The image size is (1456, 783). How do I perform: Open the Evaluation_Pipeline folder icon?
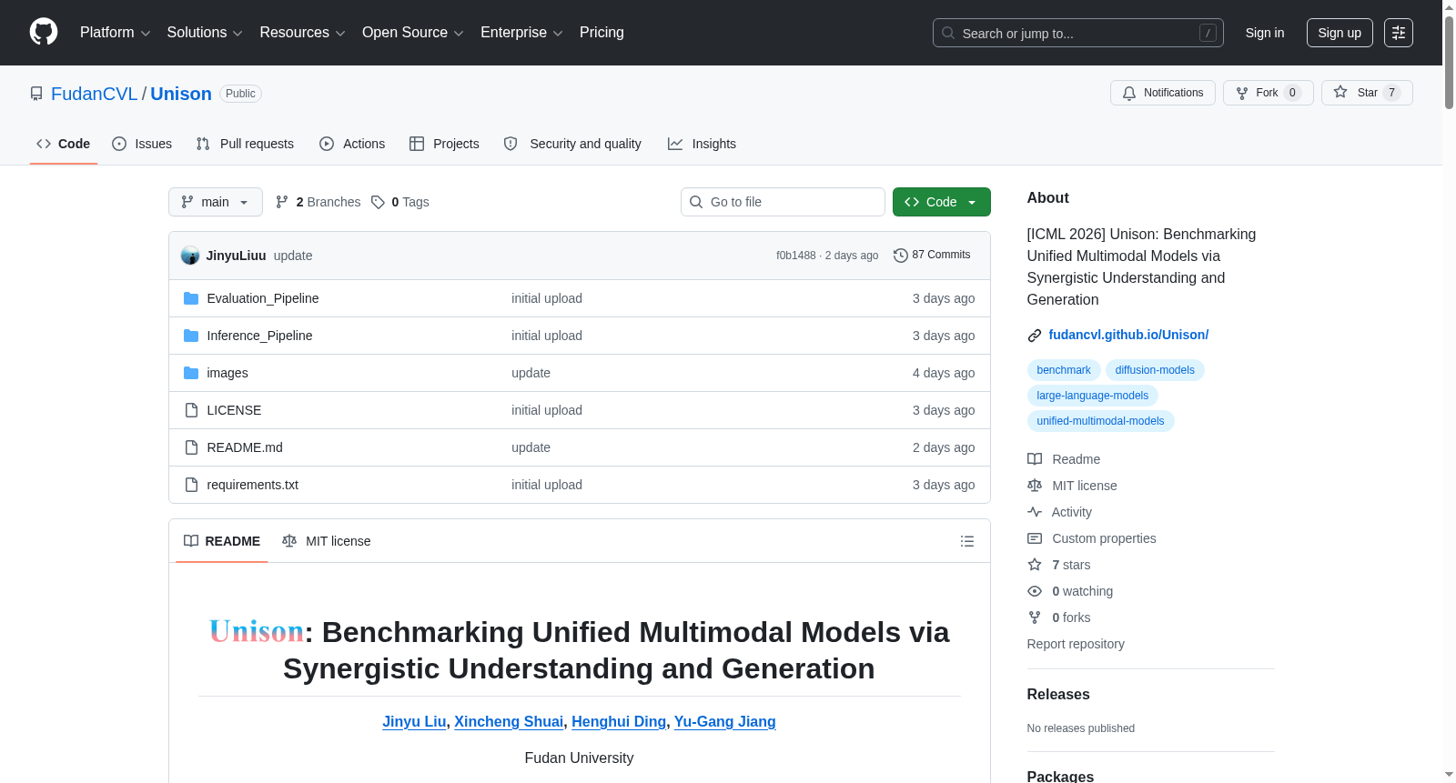191,298
